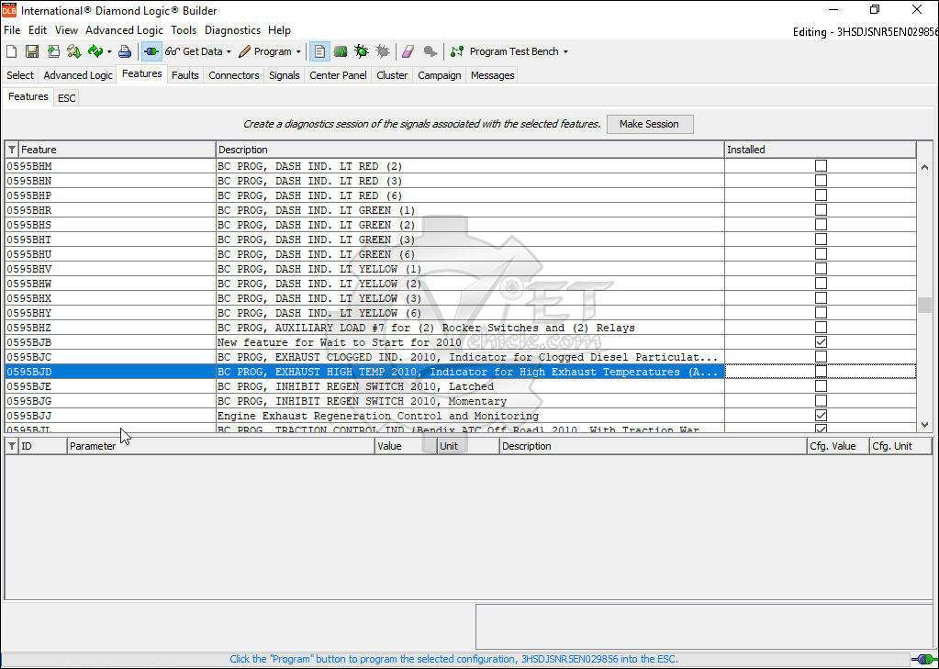This screenshot has width=939, height=669.
Task: Click the New blank document icon
Action: (11, 51)
